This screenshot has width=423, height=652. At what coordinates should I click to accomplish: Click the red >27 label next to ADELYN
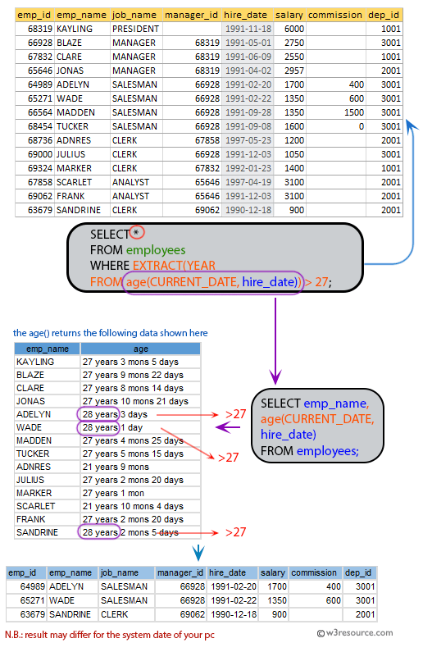(235, 414)
